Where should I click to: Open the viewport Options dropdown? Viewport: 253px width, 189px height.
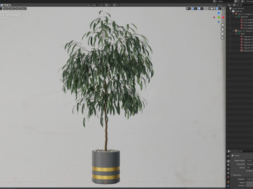pos(220,5)
